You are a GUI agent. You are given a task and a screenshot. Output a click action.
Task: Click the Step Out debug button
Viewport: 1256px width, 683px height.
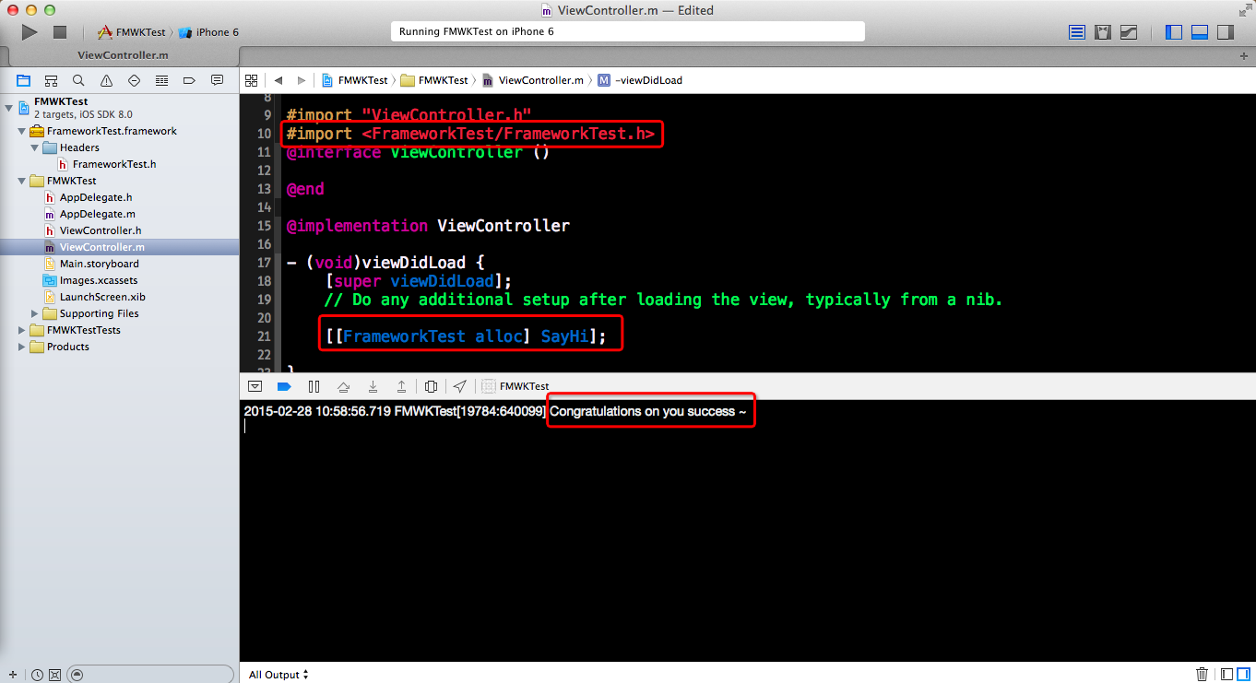(x=401, y=386)
